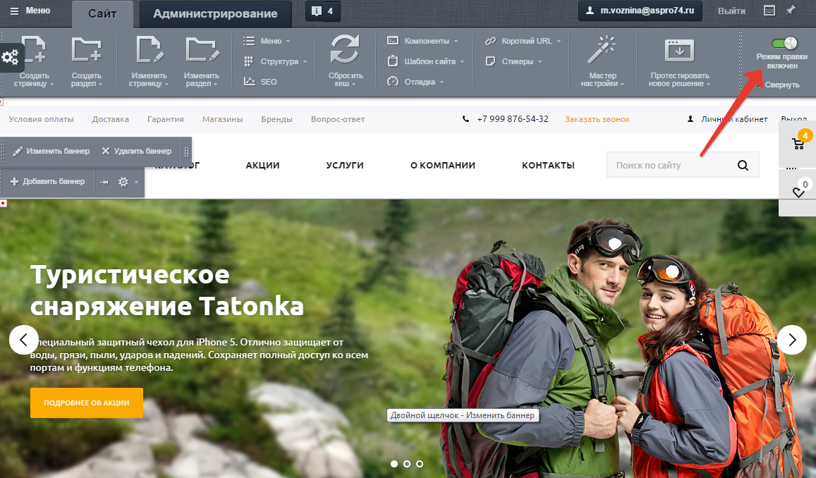Open the АКЦИИ menu item
Viewport: 816px width, 478px height.
pos(262,166)
